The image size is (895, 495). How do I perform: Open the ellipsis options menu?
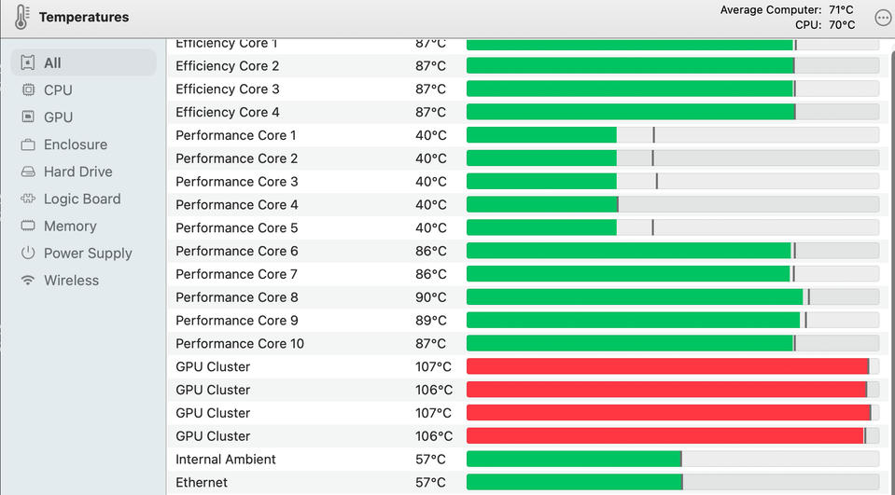click(883, 18)
